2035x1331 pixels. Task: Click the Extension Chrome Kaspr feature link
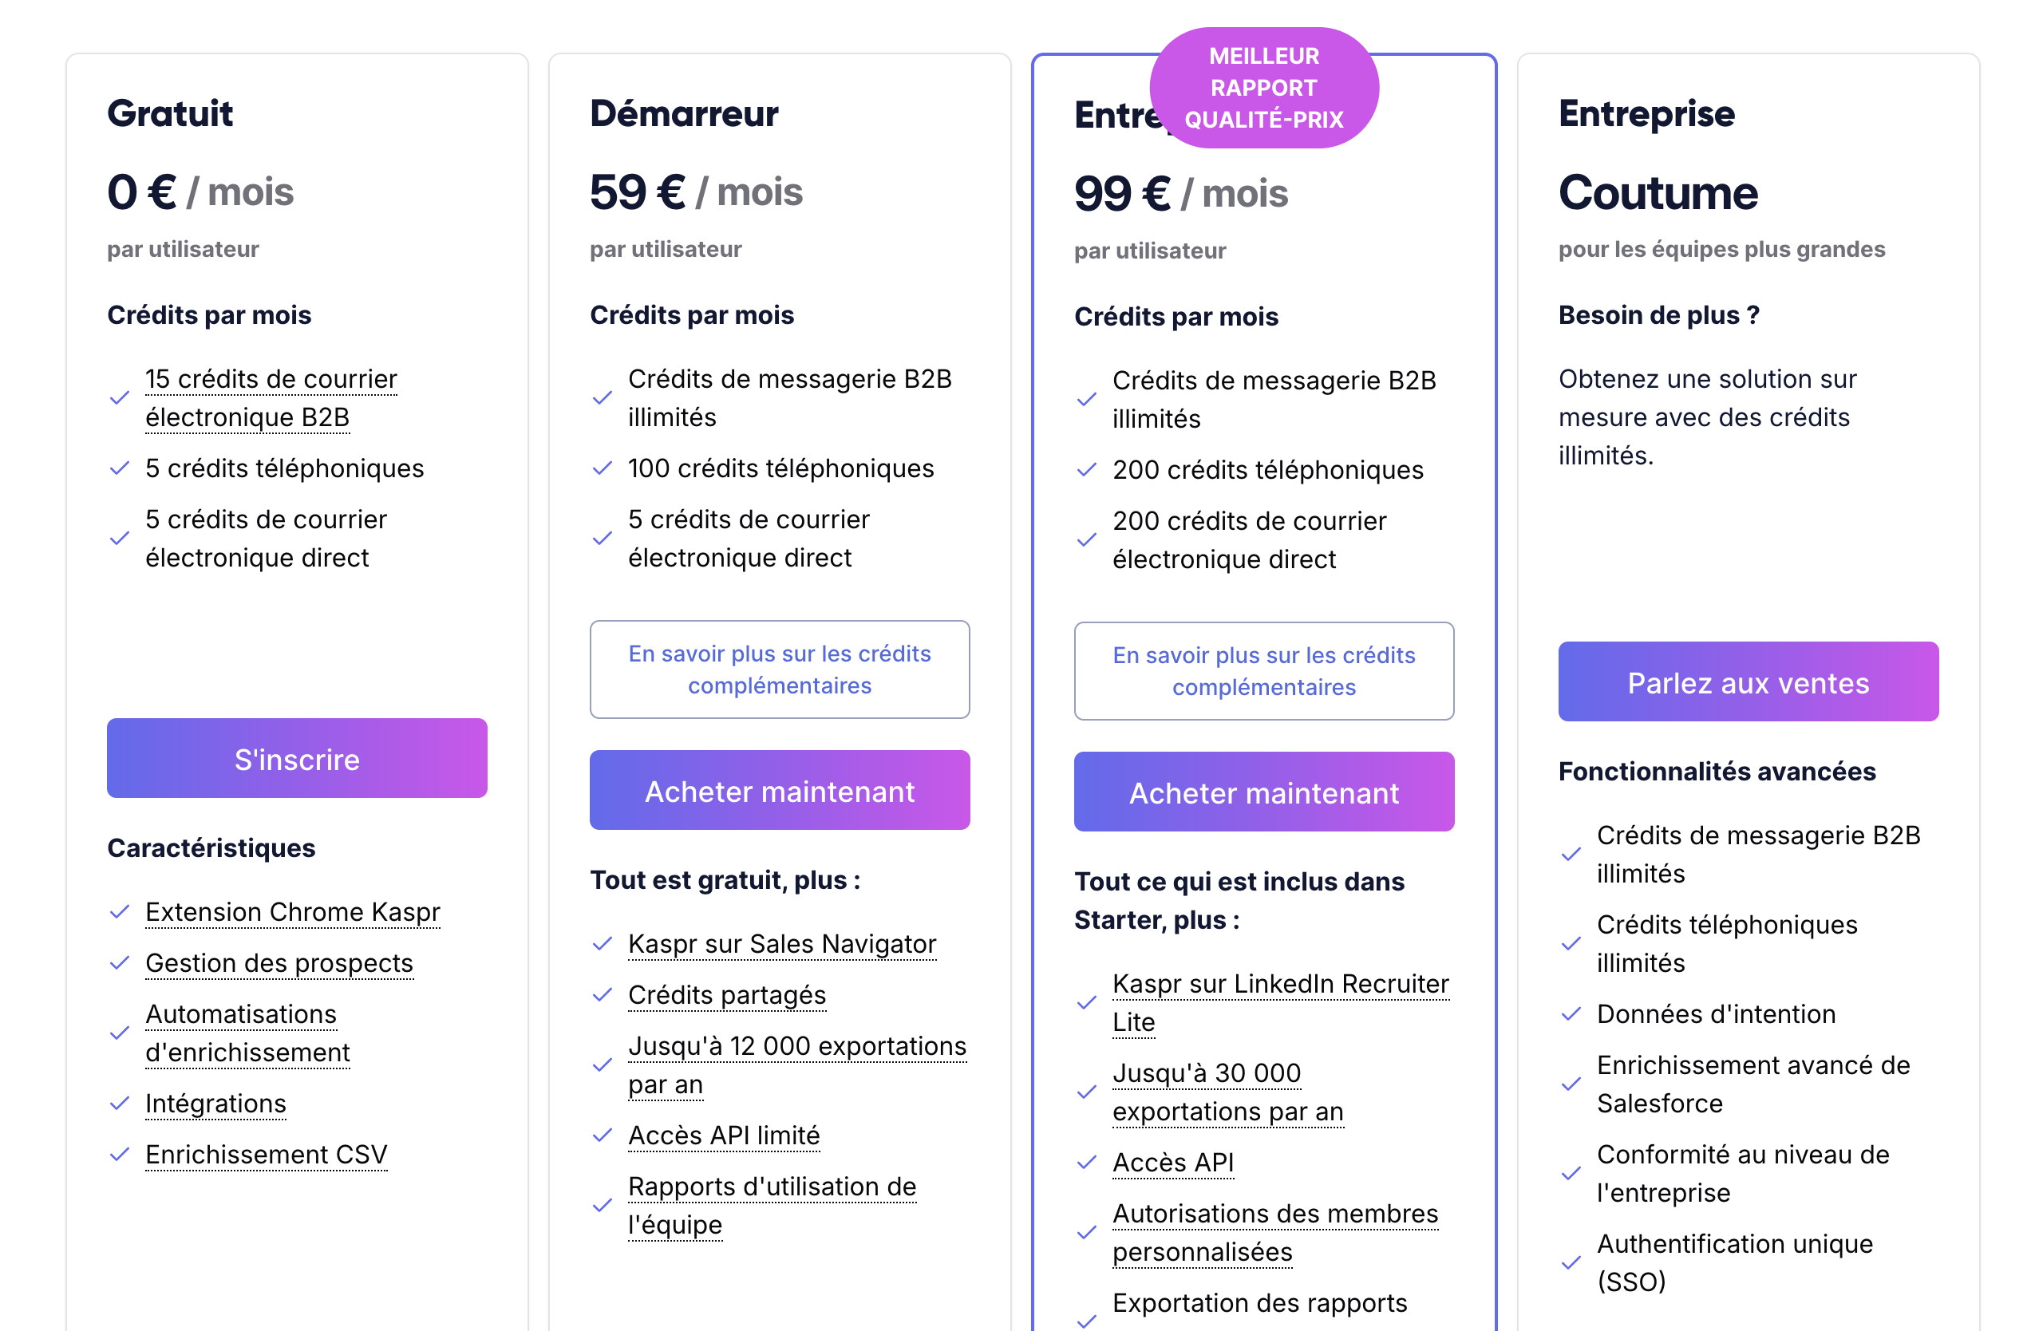tap(292, 912)
